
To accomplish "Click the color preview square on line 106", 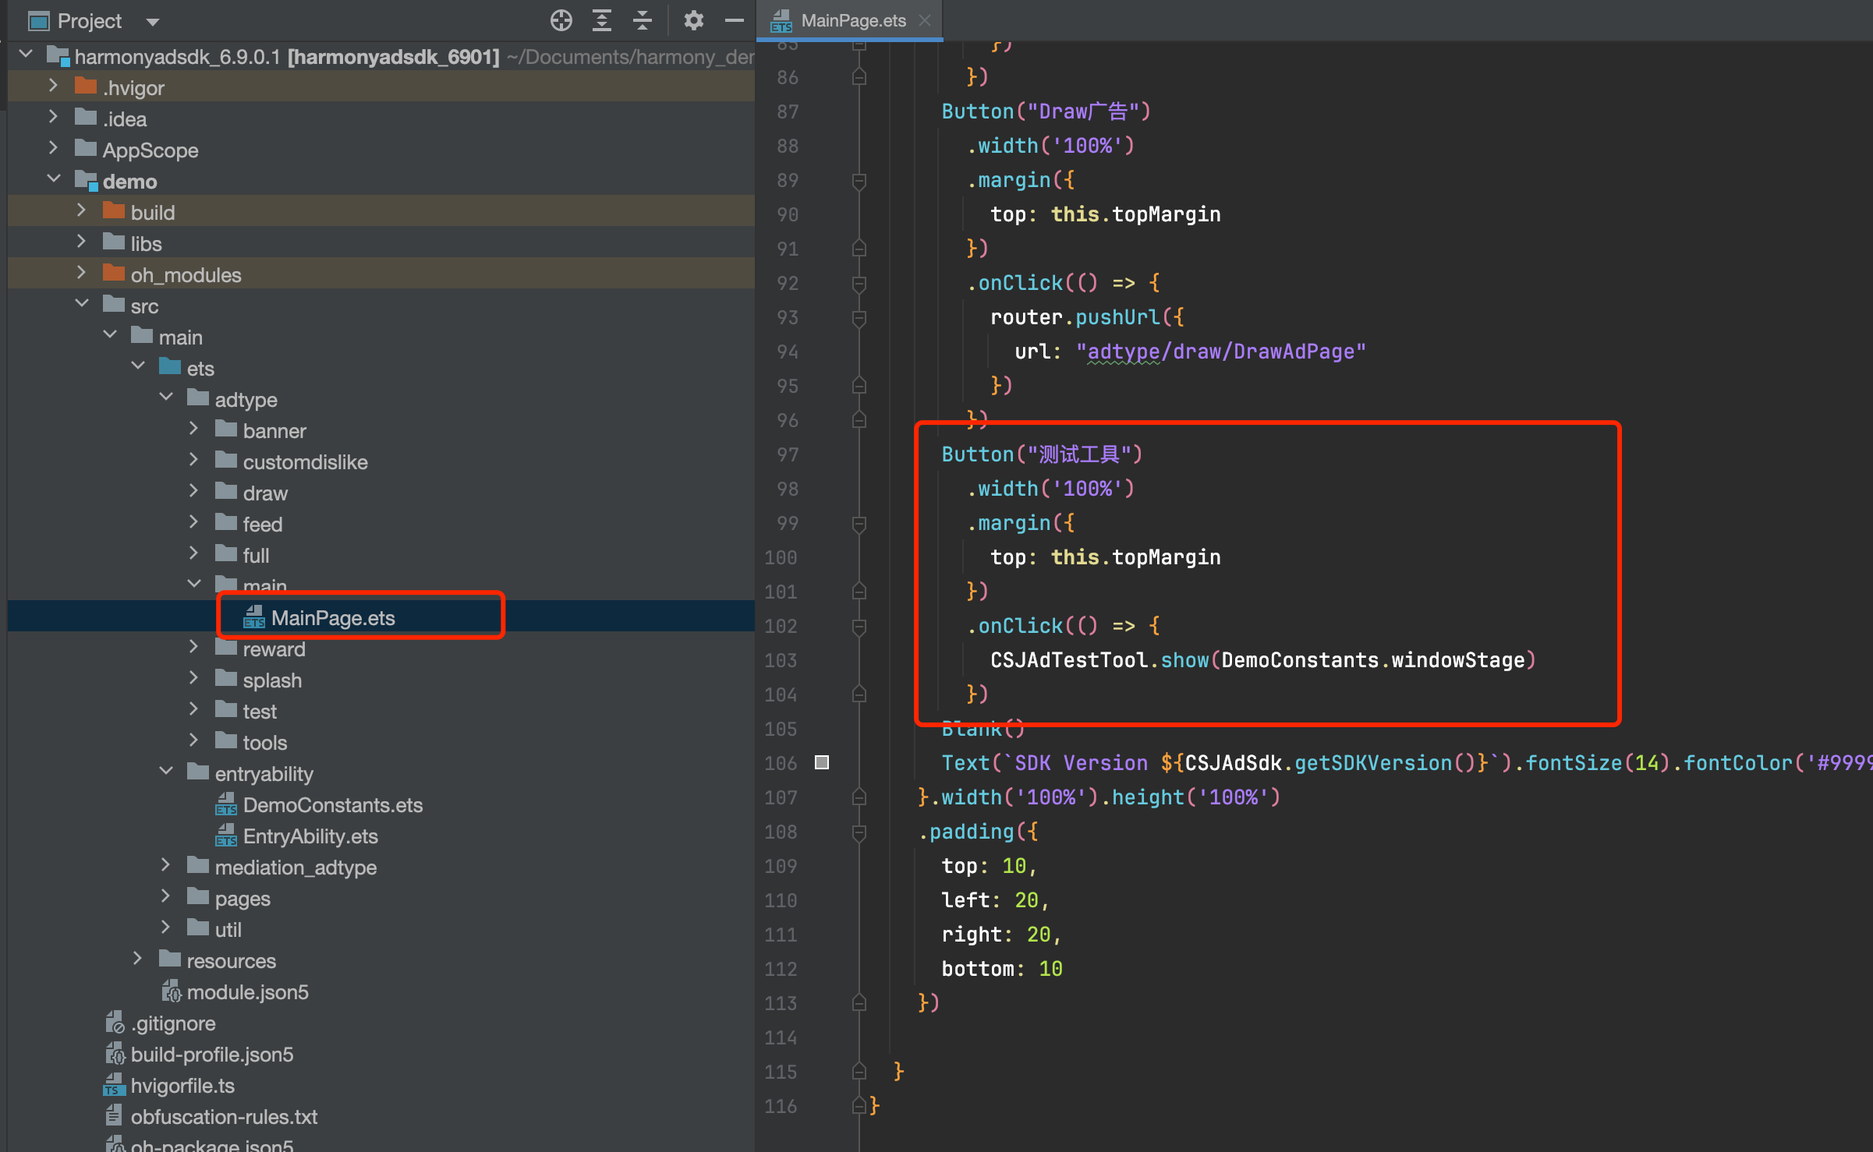I will (822, 762).
